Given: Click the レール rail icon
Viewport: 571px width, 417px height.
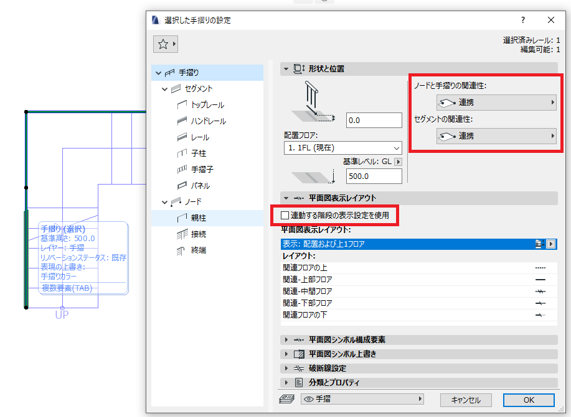Looking at the screenshot, I should (182, 137).
